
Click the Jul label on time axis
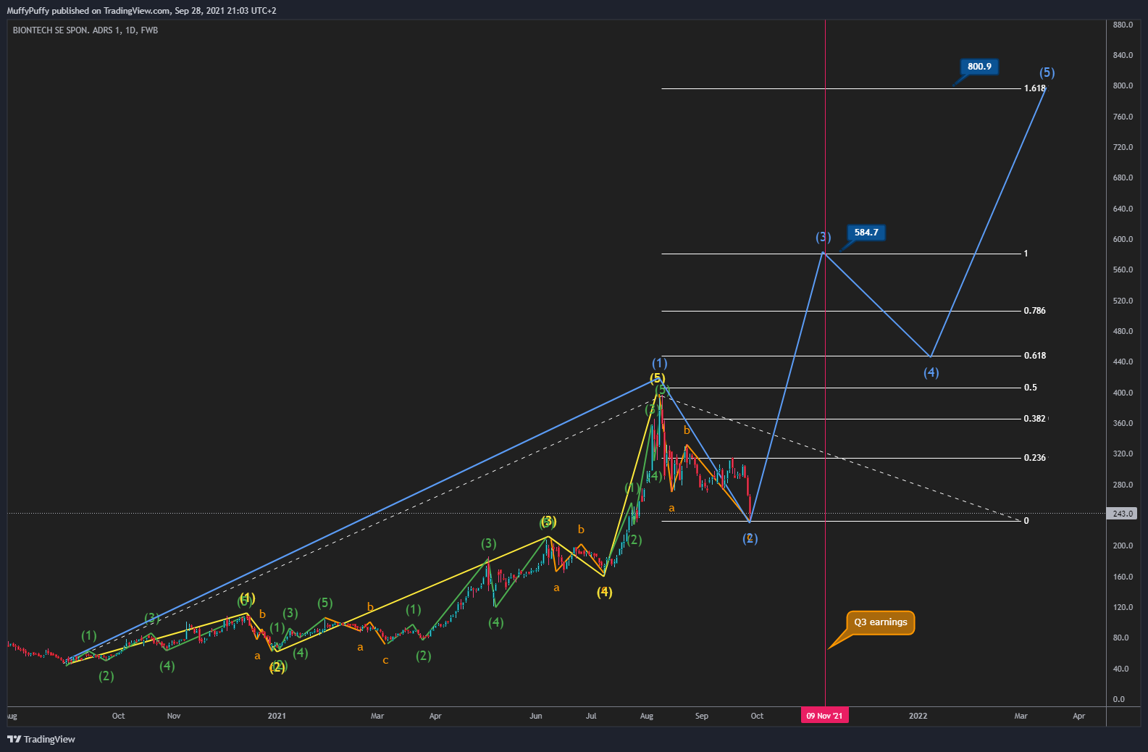click(591, 716)
